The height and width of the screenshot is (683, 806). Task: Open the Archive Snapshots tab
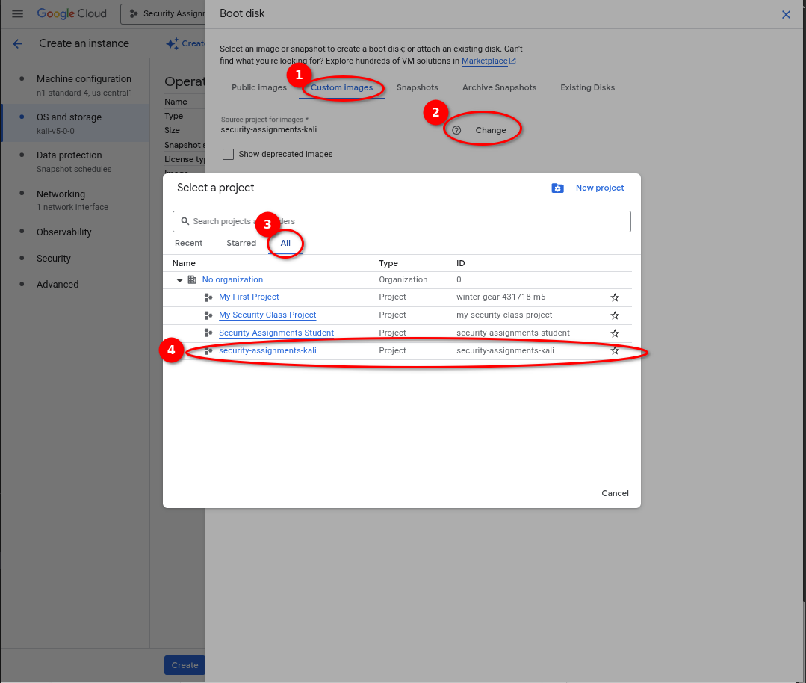pyautogui.click(x=499, y=88)
